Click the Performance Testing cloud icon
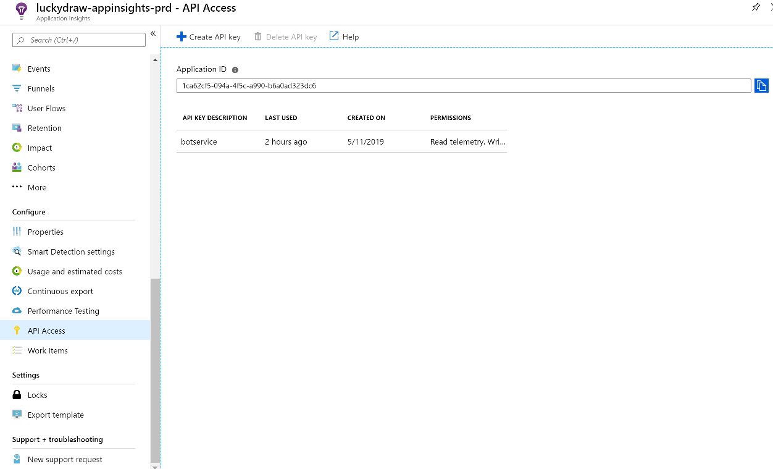 (17, 311)
